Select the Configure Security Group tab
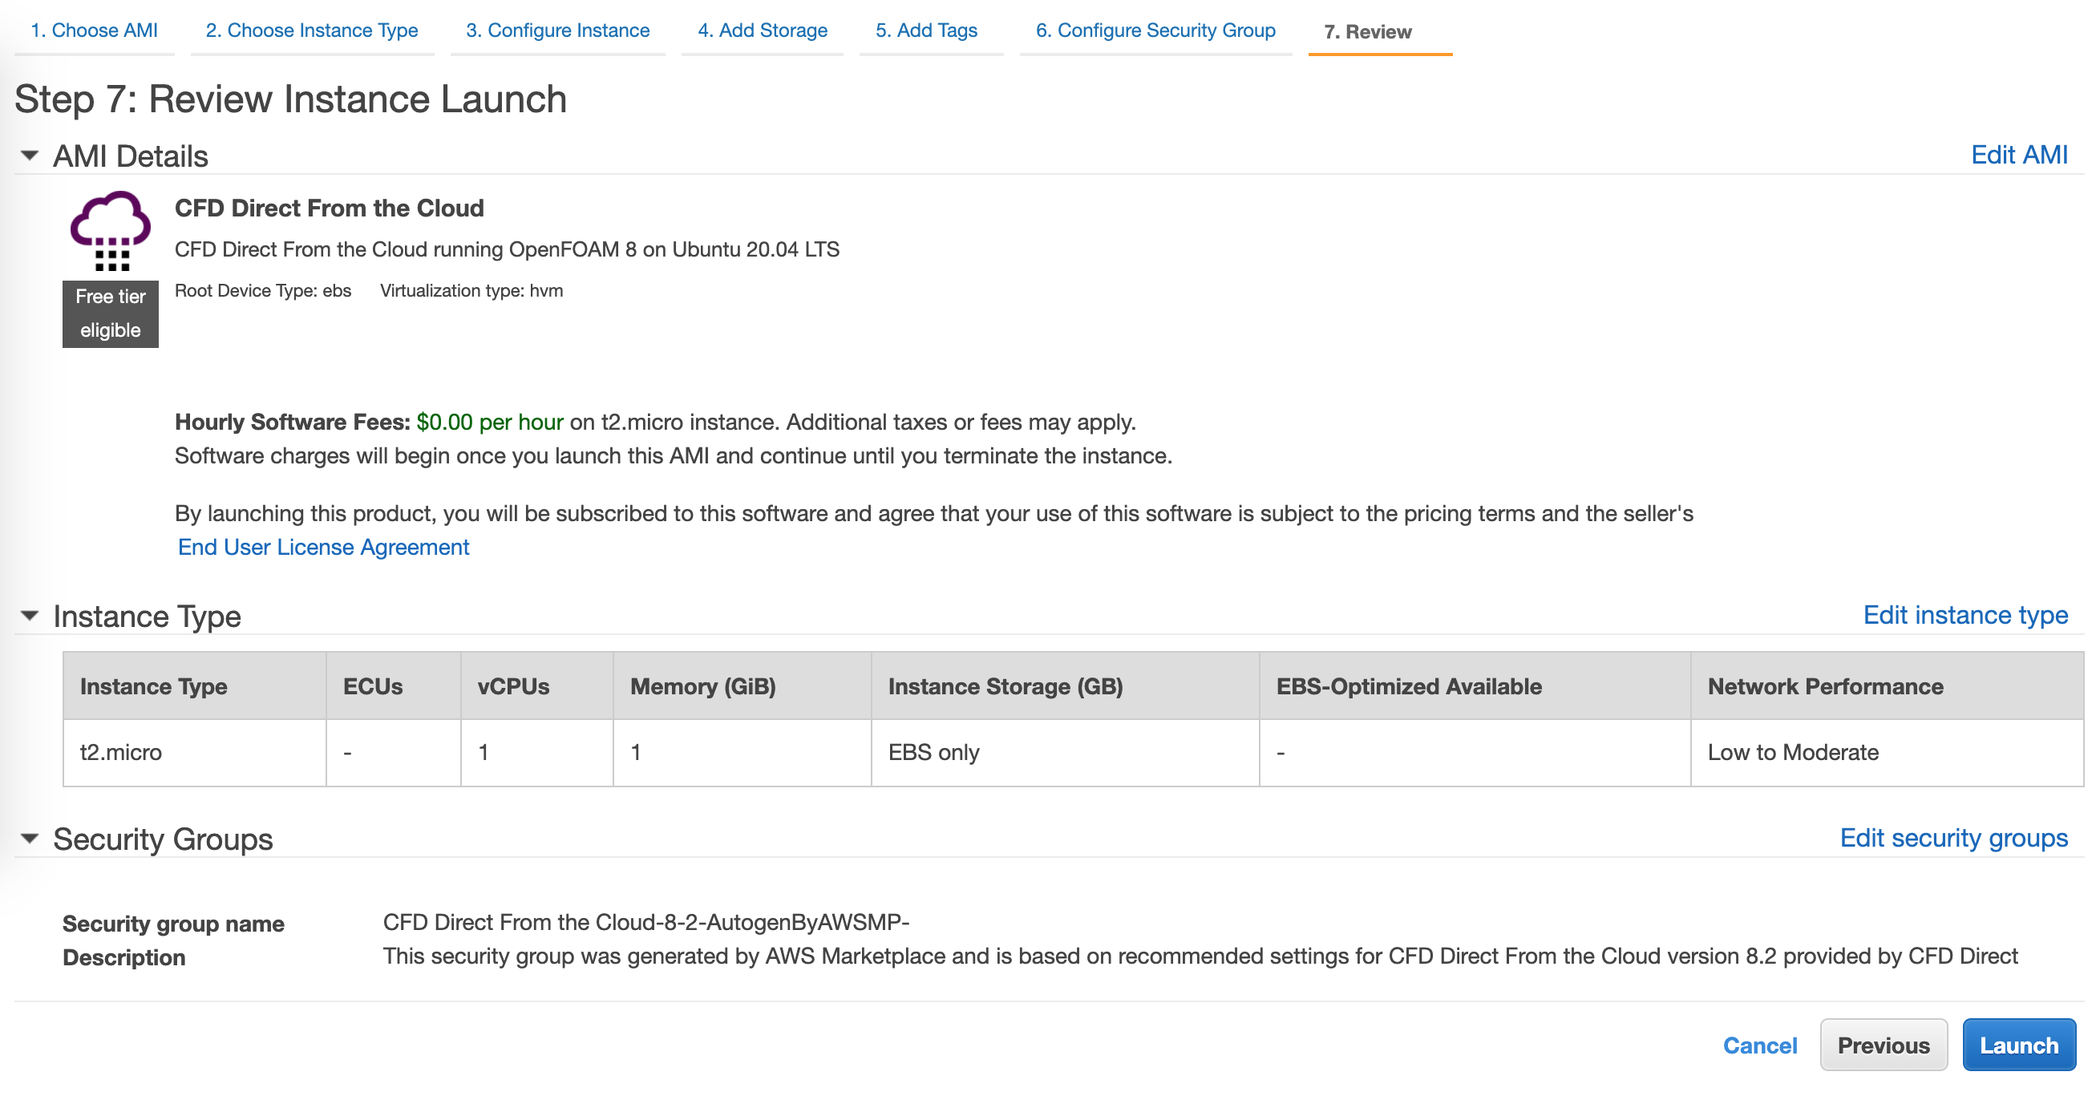This screenshot has width=2096, height=1100. (x=1155, y=30)
